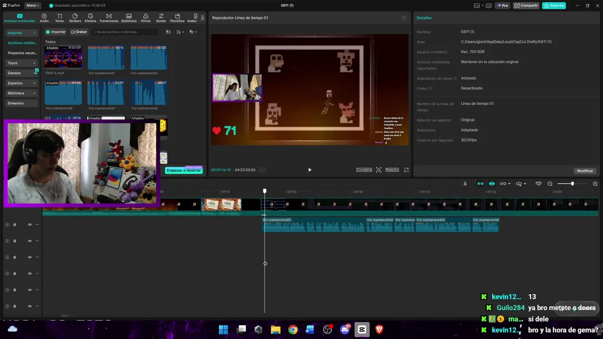Image resolution: width=603 pixels, height=339 pixels.
Task: Click the Exportar button
Action: pyautogui.click(x=554, y=6)
